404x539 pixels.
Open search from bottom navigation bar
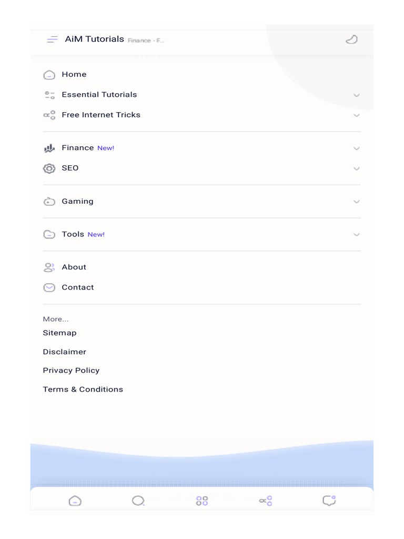(x=138, y=501)
